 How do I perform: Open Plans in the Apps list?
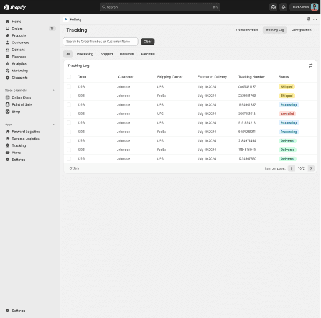pyautogui.click(x=16, y=153)
